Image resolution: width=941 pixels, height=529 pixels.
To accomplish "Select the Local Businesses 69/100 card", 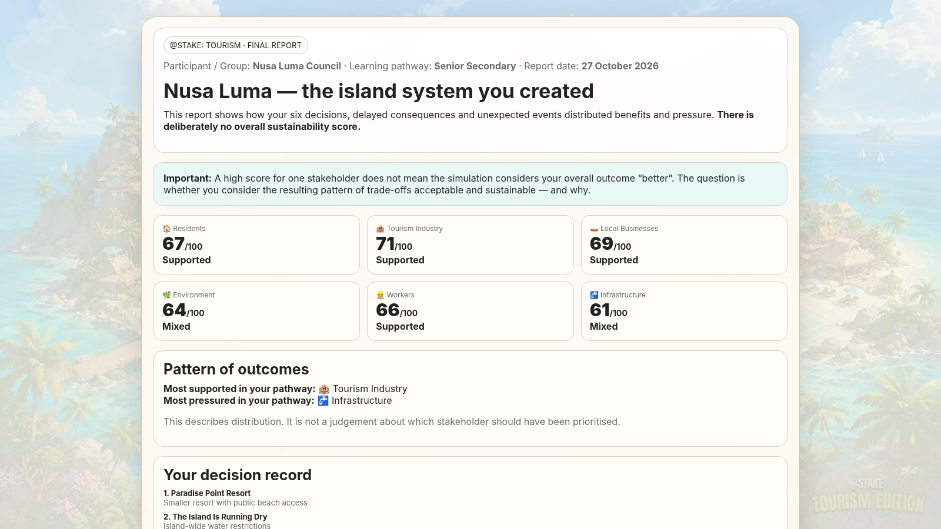I will pos(684,245).
